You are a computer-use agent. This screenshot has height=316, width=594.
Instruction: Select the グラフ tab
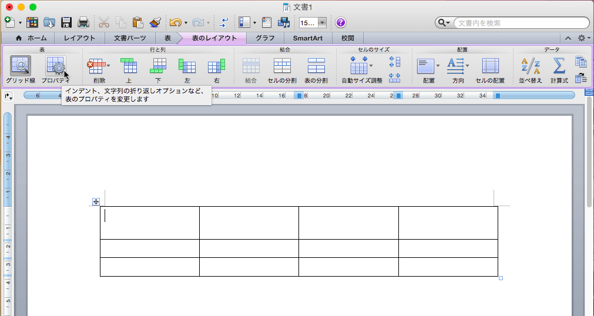tap(265, 38)
